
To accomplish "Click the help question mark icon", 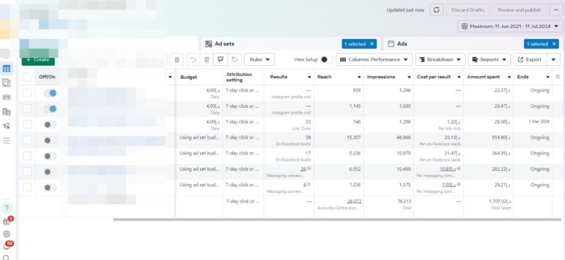I will [7, 208].
